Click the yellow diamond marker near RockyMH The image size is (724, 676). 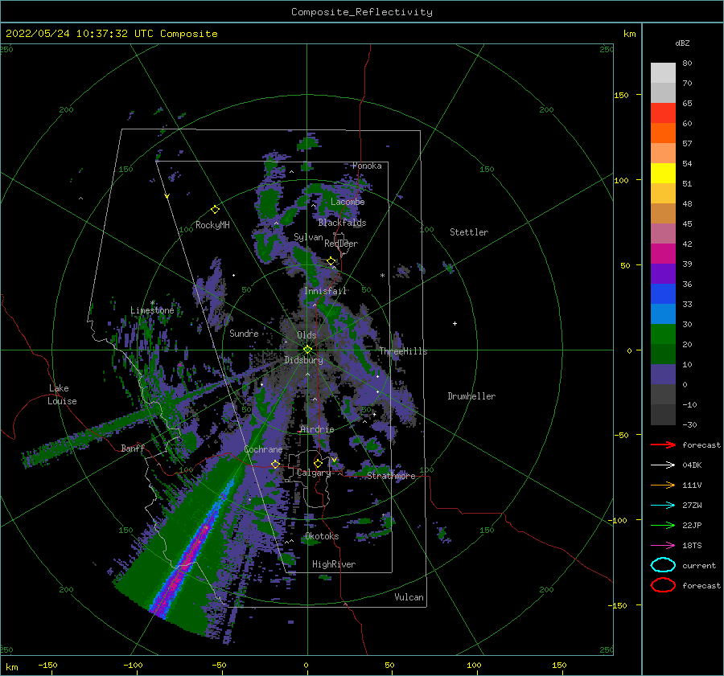click(x=215, y=210)
